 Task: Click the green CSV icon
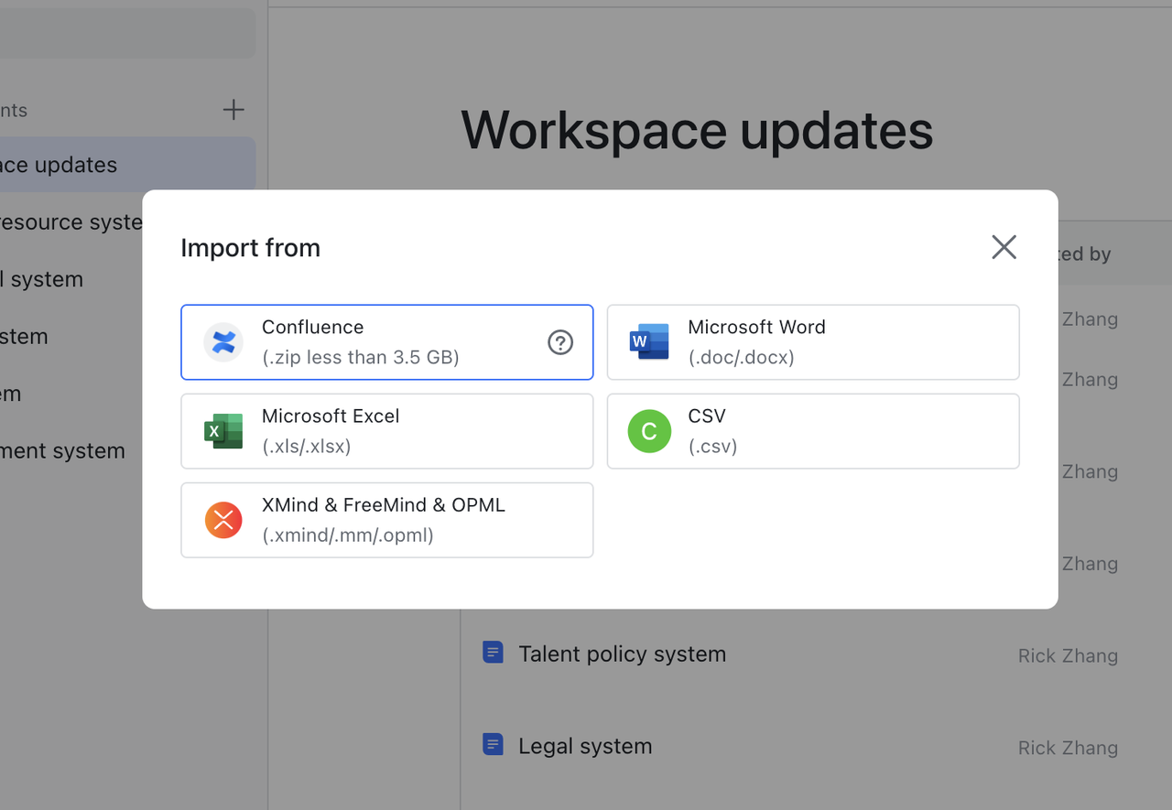coord(649,431)
